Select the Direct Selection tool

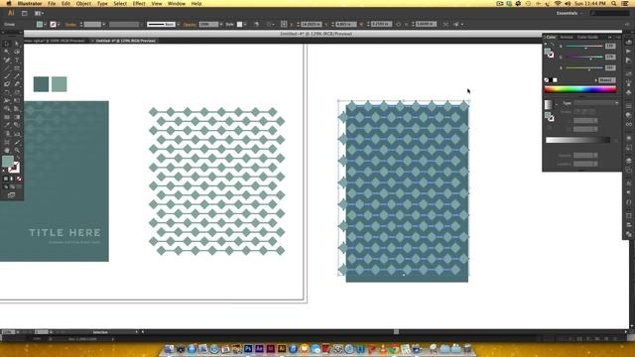pos(17,44)
